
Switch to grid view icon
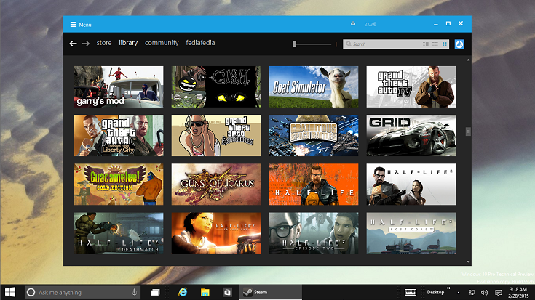444,44
